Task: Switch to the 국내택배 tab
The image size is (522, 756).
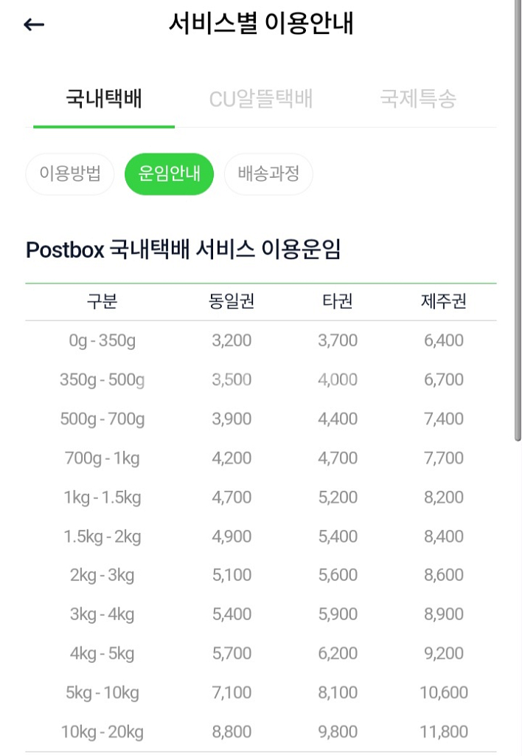Action: pyautogui.click(x=104, y=99)
